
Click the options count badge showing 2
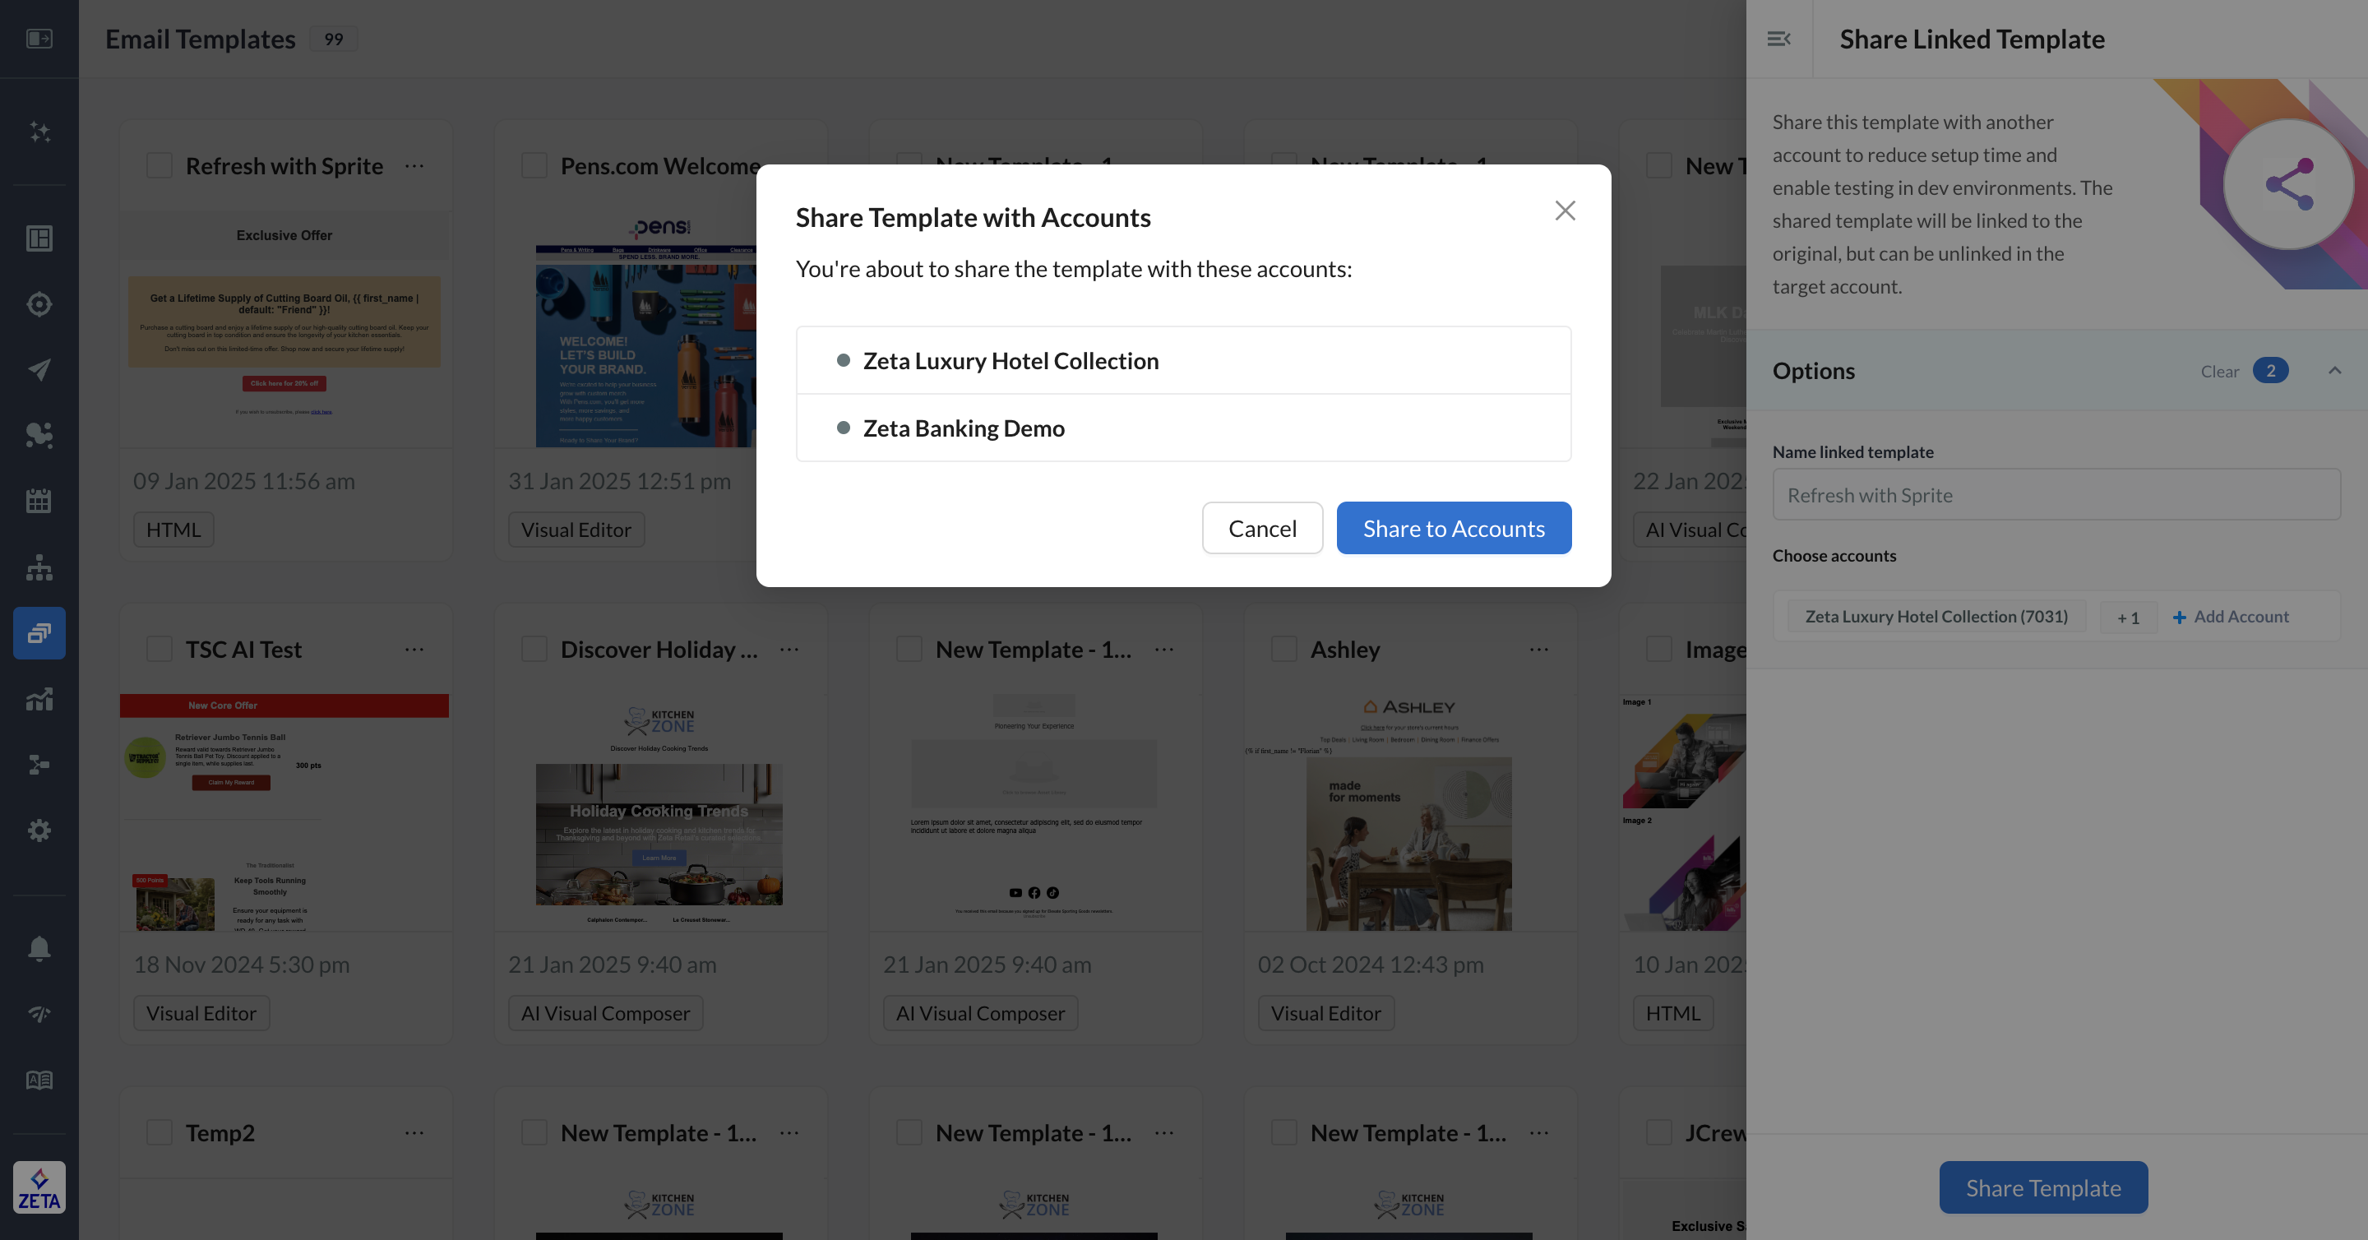[2269, 370]
